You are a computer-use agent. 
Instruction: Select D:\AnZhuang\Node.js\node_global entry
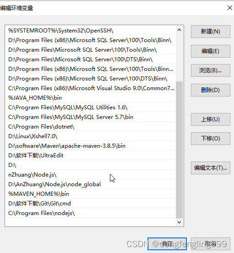(x=90, y=184)
